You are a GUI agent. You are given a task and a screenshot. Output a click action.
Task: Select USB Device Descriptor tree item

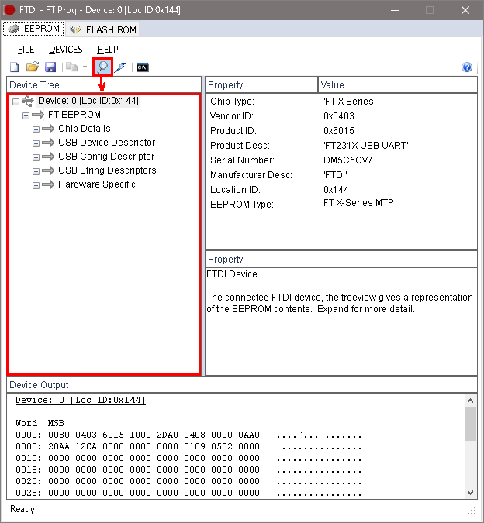tap(106, 143)
